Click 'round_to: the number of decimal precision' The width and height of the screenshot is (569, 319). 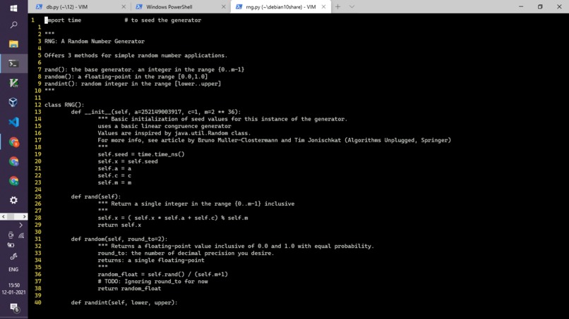click(186, 253)
